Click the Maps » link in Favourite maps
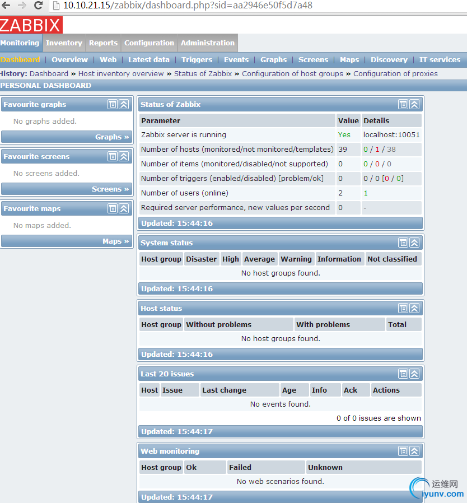Screen dimensions: 467x503 [x=116, y=241]
